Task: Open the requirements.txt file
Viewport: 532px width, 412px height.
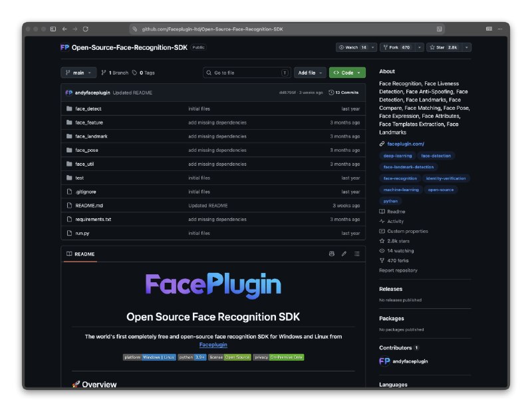Action: pos(93,220)
